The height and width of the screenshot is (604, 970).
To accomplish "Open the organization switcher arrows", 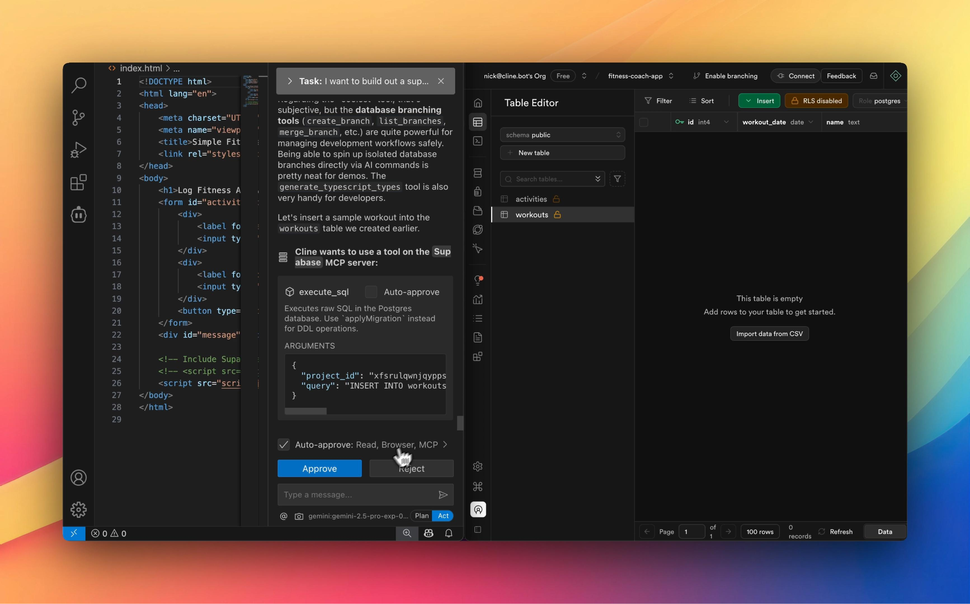I will (584, 76).
